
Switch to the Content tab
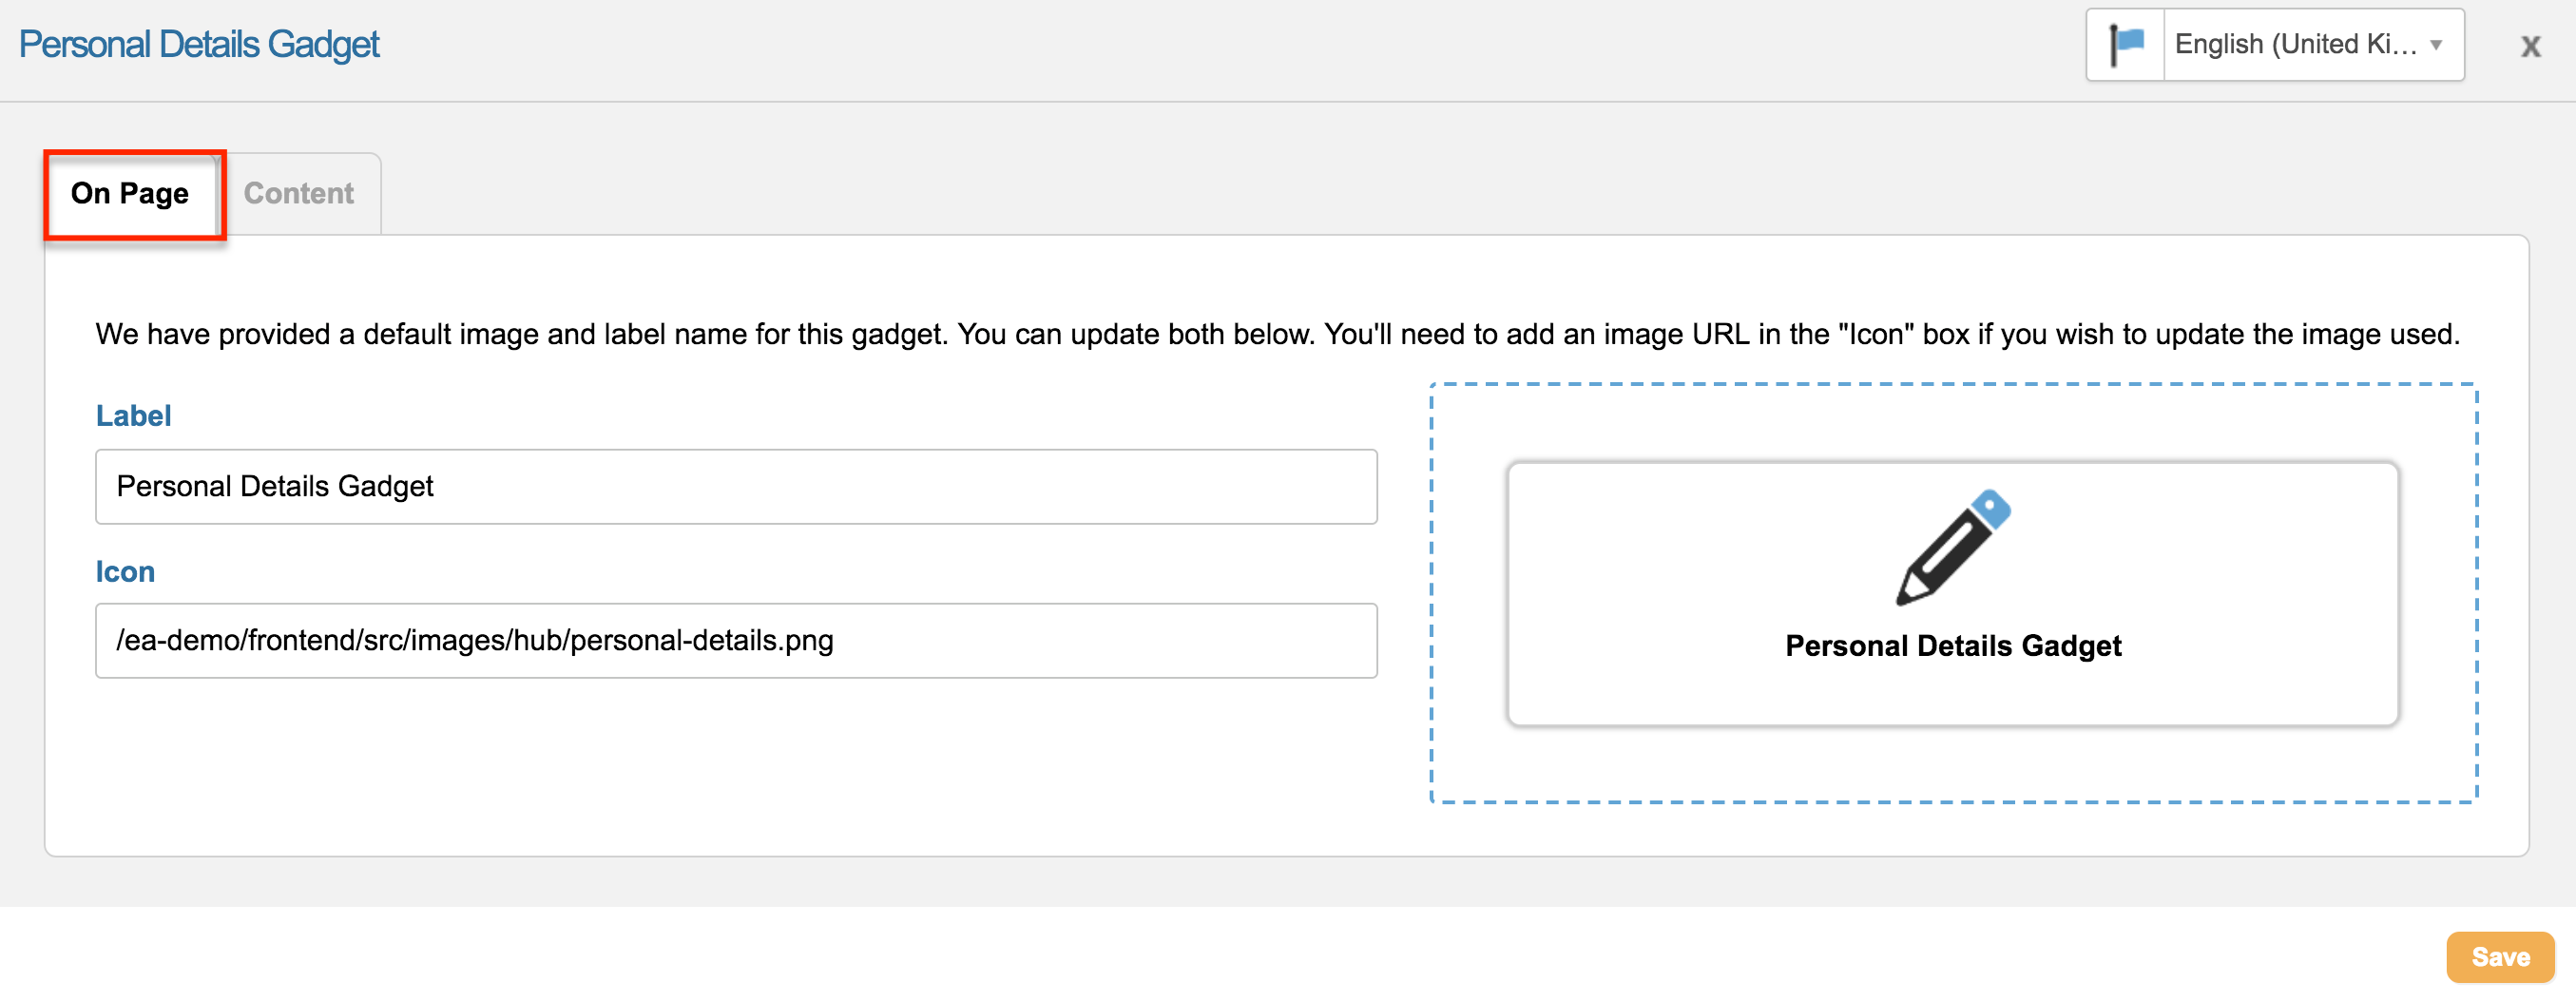[298, 193]
